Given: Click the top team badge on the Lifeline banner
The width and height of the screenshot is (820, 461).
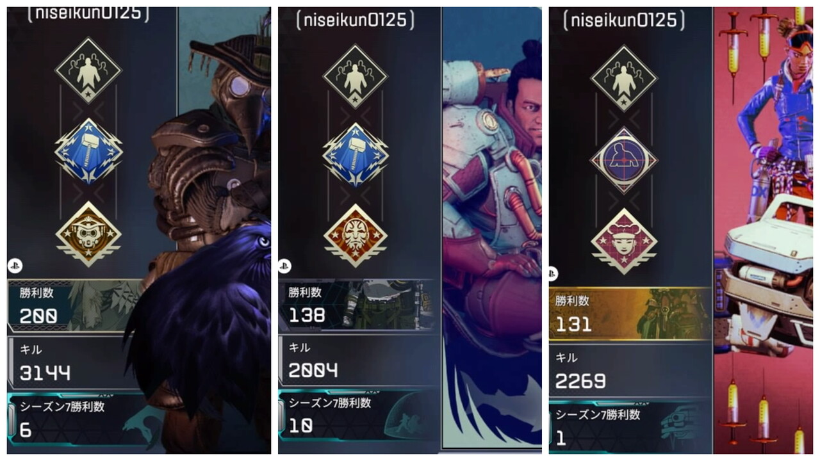Looking at the screenshot, I should [623, 78].
